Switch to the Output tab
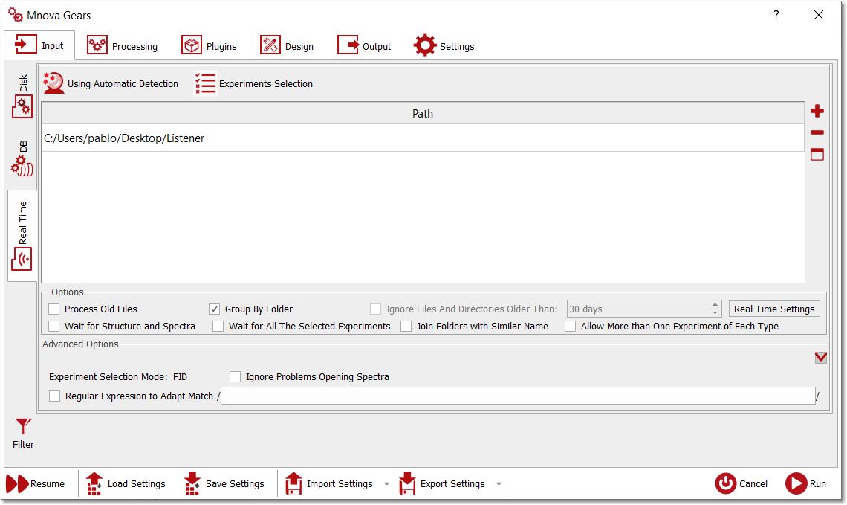847x505 pixels. pos(364,46)
